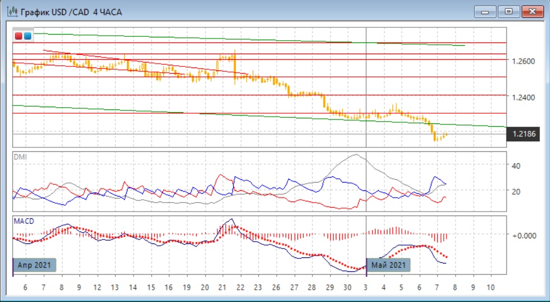This screenshot has width=550, height=302.
Task: Click the current price label 1.2186
Action: [x=523, y=135]
